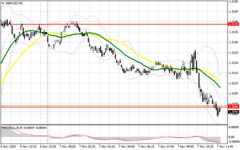Click the 7 Nov 04:55 time label
This screenshot has height=150, width=240.
pos(127,147)
